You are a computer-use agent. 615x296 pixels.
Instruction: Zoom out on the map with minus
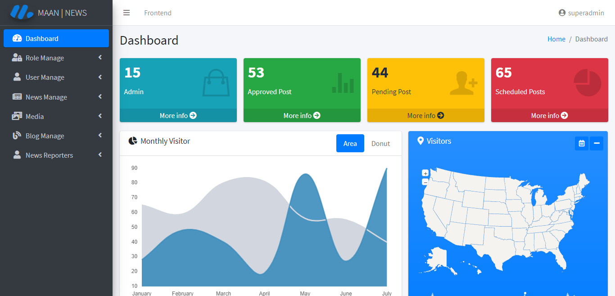click(x=425, y=182)
